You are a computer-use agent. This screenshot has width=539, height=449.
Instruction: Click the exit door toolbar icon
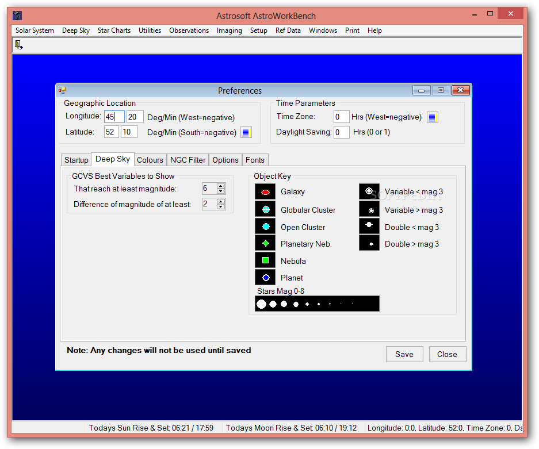tap(18, 45)
